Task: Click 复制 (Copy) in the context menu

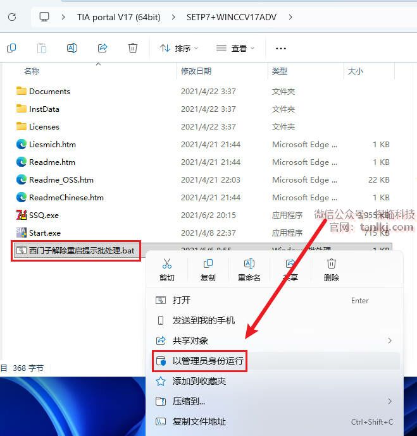Action: click(x=208, y=270)
